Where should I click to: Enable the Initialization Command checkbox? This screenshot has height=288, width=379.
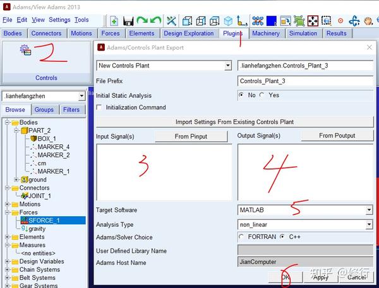[99, 107]
